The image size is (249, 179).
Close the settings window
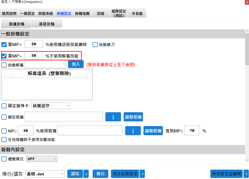point(247,2)
